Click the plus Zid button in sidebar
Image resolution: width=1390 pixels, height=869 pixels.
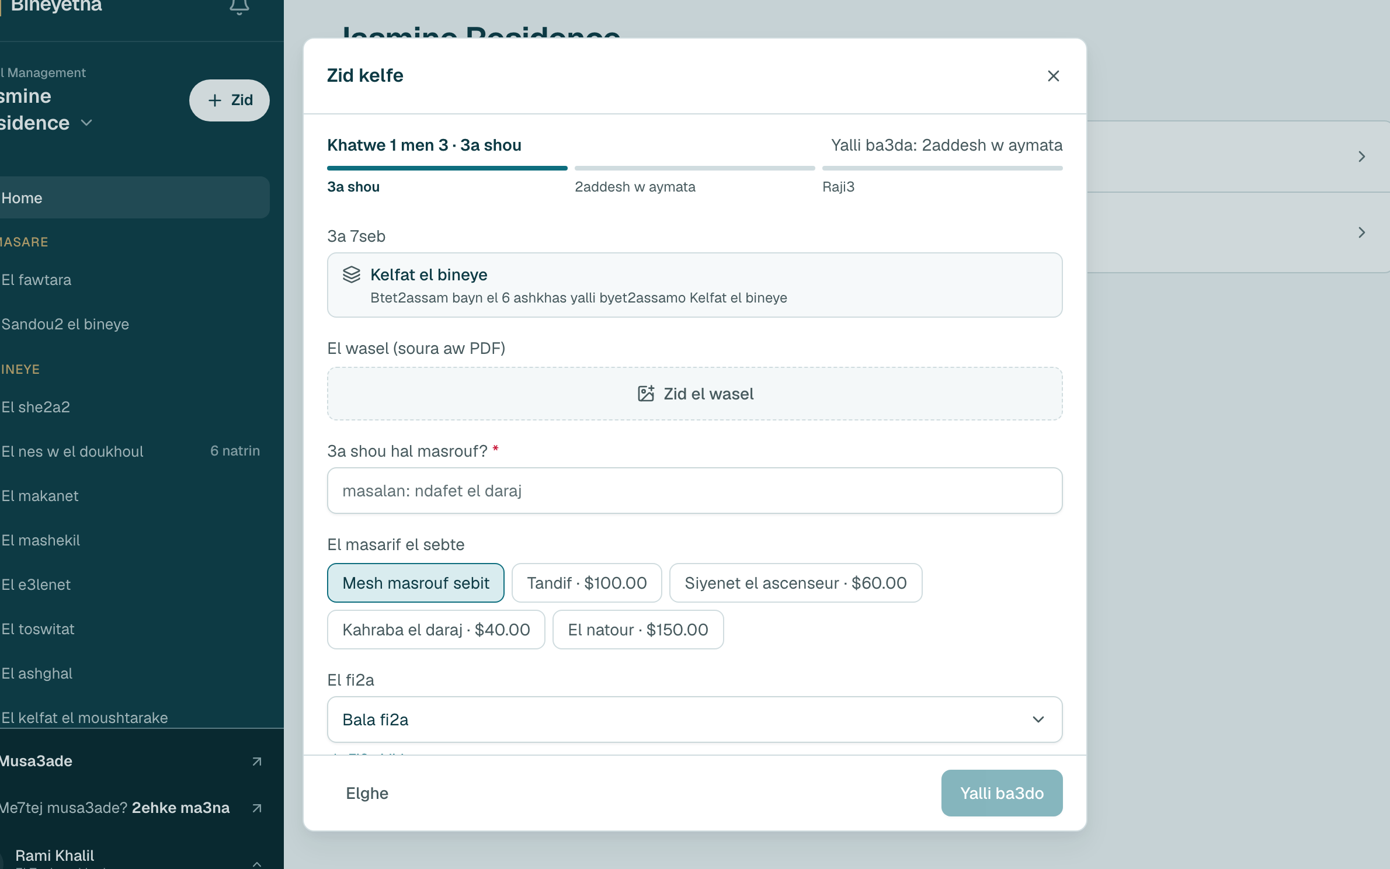point(230,100)
